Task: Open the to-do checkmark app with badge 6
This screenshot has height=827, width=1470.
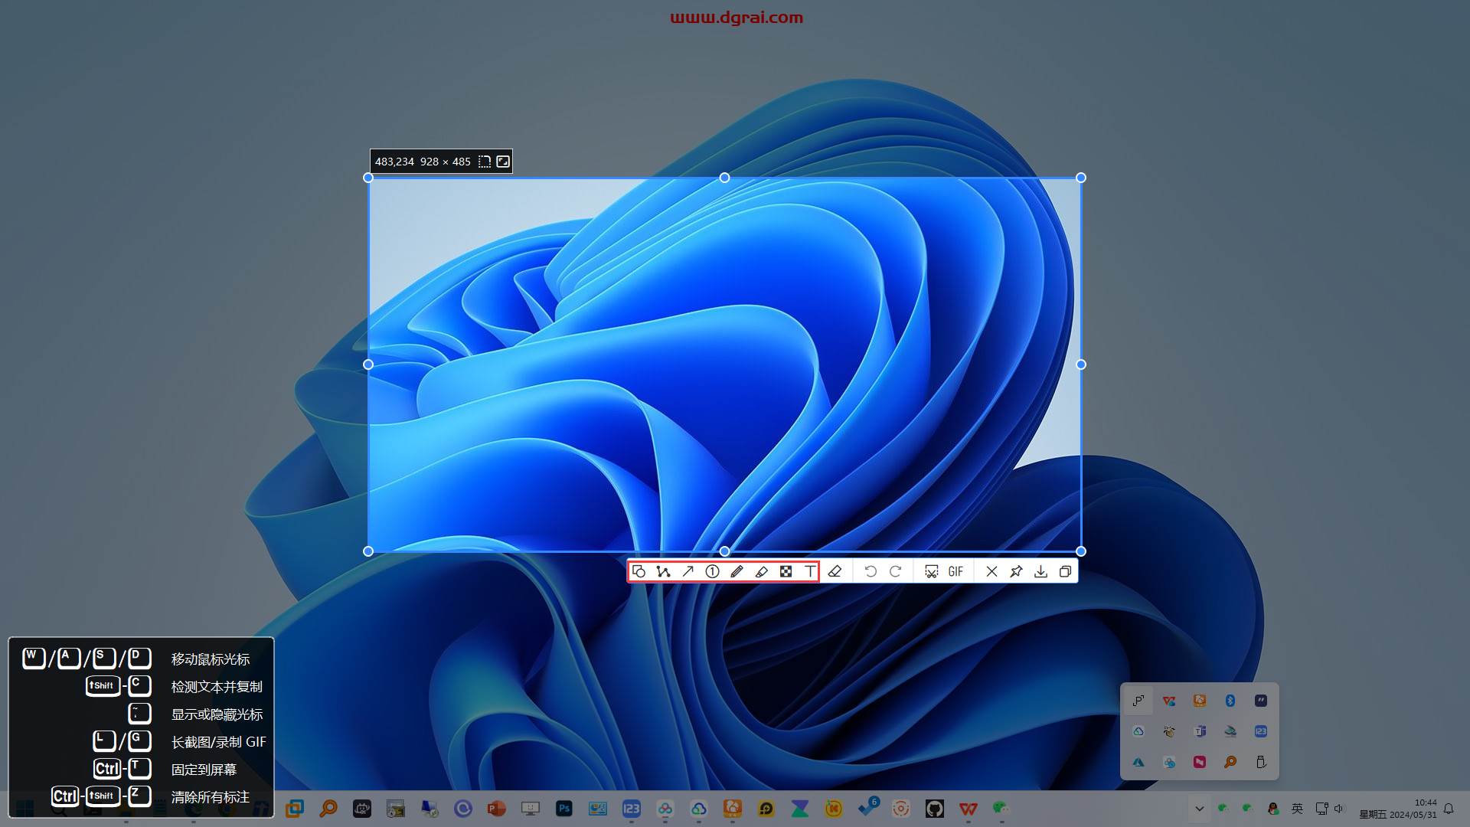Action: pyautogui.click(x=867, y=809)
